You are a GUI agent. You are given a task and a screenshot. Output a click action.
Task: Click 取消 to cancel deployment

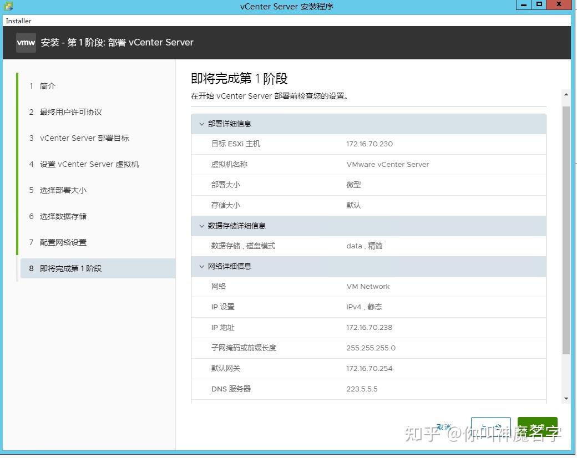443,427
